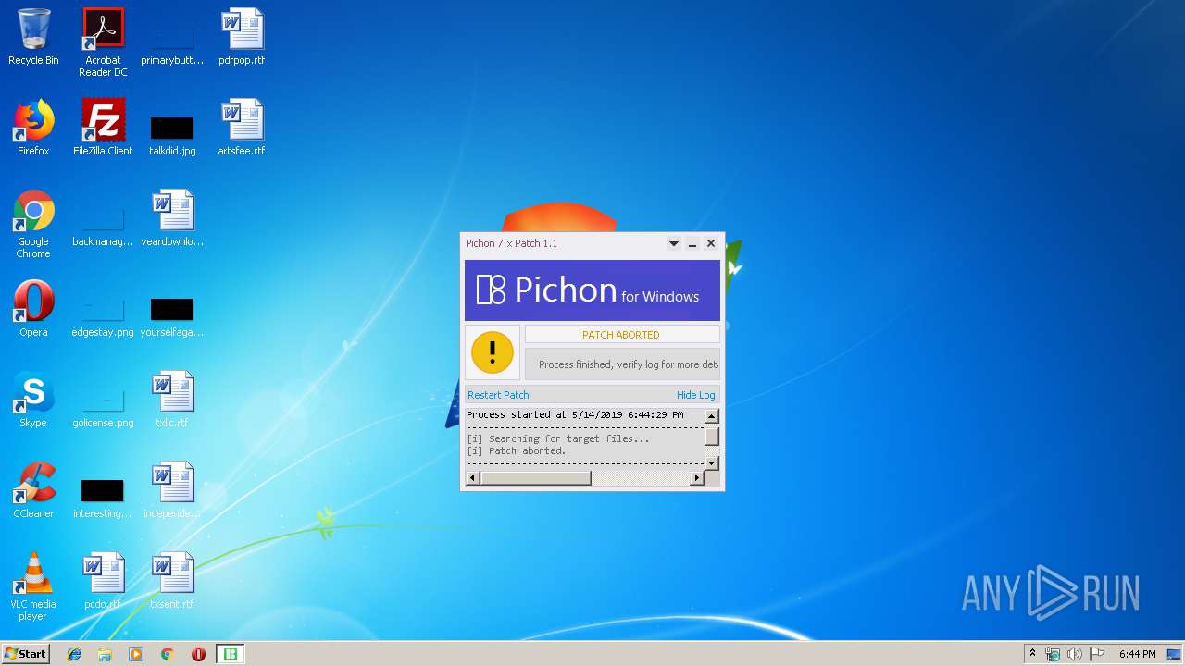Launch CCleaner desktop shortcut
This screenshot has height=666, width=1185.
coord(33,490)
